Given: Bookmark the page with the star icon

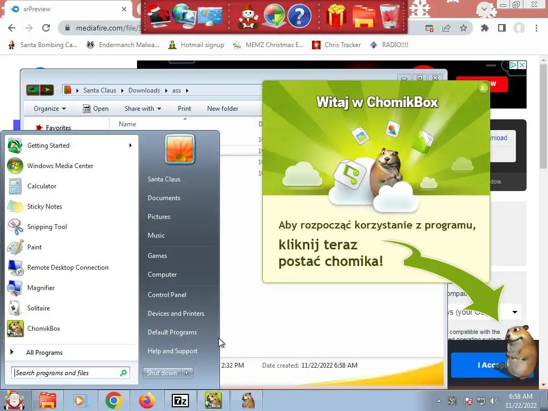Looking at the screenshot, I should pos(463,28).
